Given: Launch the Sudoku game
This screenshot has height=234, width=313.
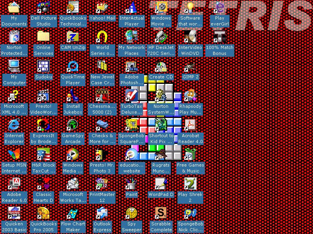Looking at the screenshot, I should pos(43,66).
